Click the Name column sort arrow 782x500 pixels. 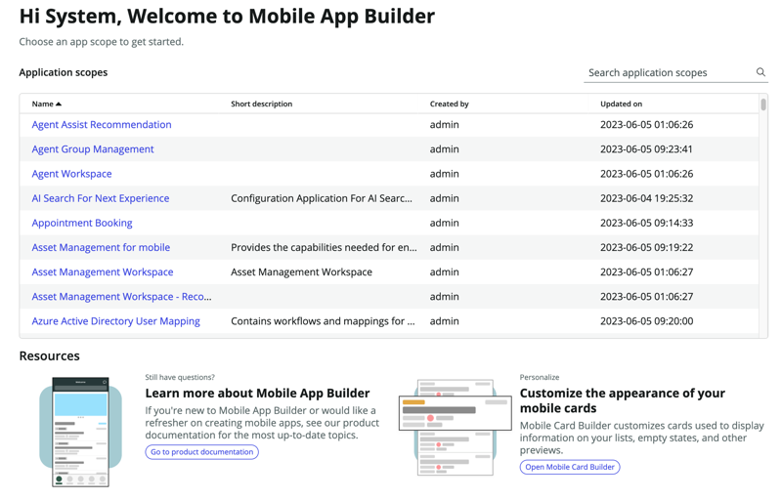click(x=59, y=104)
